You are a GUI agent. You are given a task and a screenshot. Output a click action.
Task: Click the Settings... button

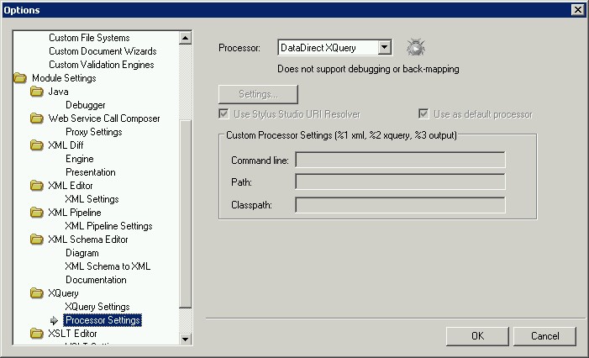[258, 94]
